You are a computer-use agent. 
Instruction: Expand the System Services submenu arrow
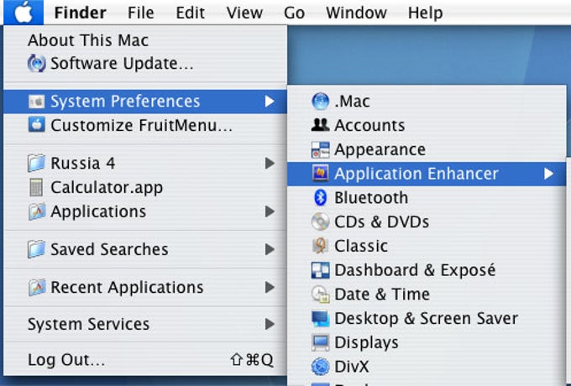[269, 324]
